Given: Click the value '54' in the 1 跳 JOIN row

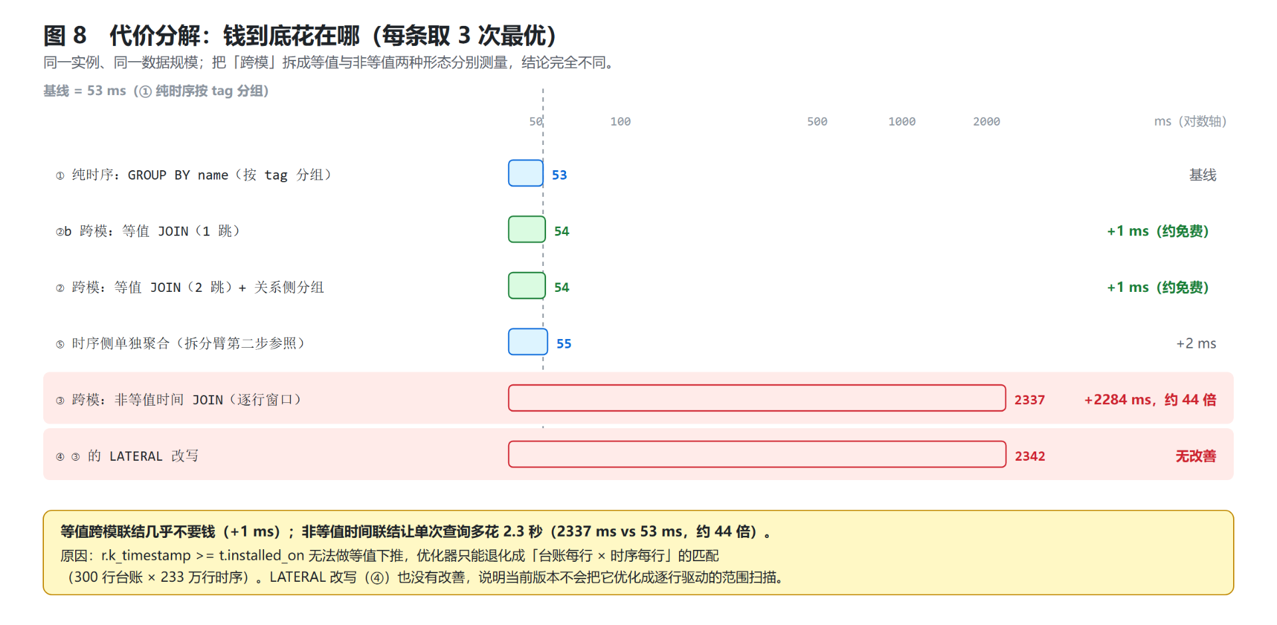Looking at the screenshot, I should [x=562, y=231].
